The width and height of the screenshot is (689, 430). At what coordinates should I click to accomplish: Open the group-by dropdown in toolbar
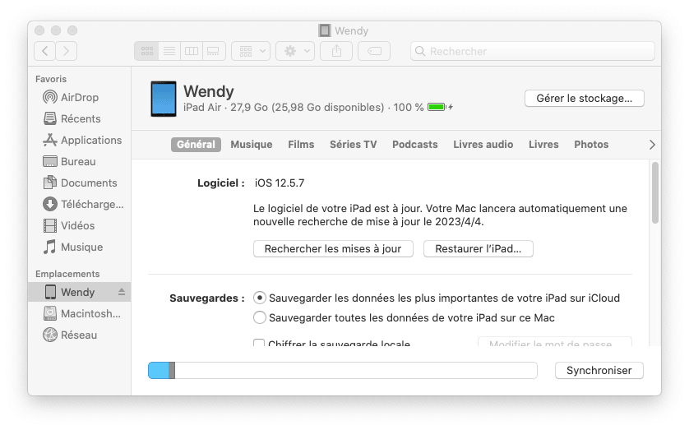coord(251,51)
